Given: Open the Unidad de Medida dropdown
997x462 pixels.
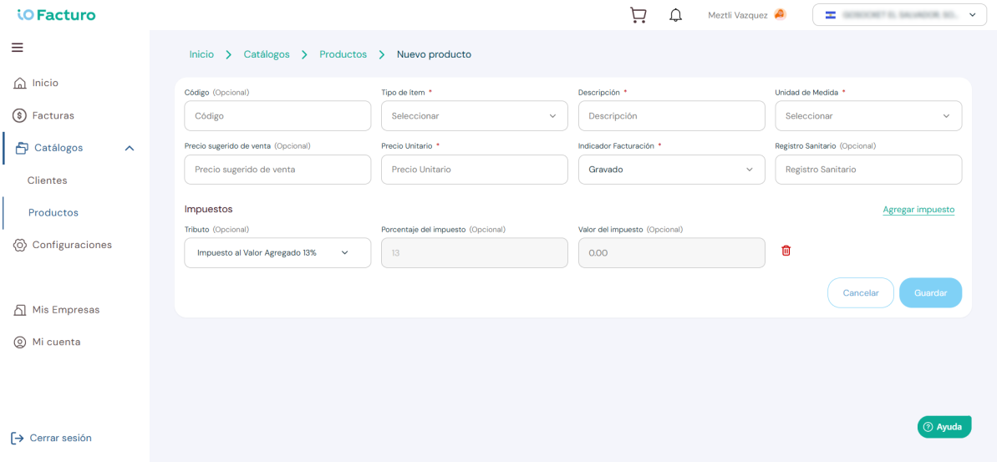Looking at the screenshot, I should pyautogui.click(x=868, y=115).
